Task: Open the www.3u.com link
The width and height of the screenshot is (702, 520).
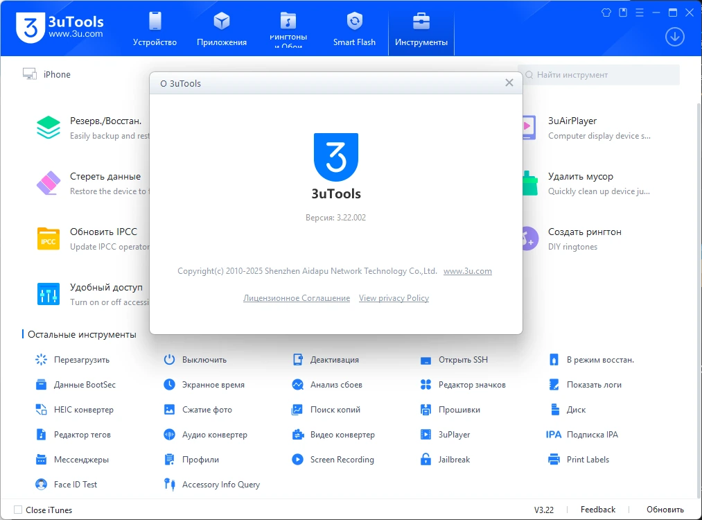Action: click(x=467, y=271)
